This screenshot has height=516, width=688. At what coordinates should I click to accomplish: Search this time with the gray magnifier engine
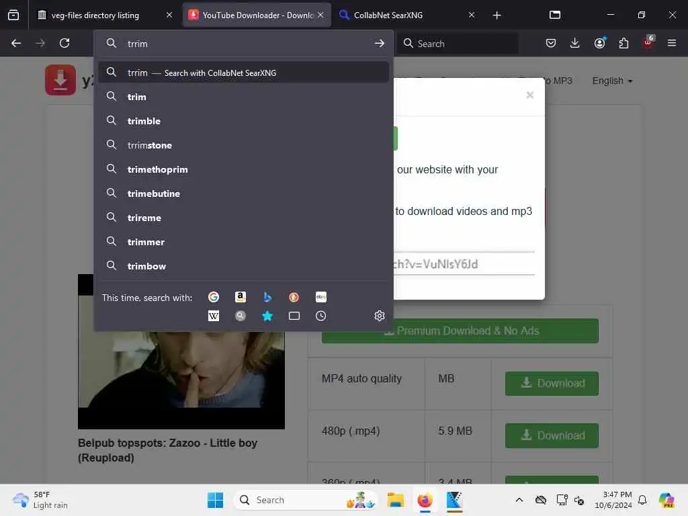pyautogui.click(x=241, y=316)
